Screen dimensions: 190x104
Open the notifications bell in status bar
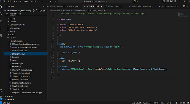pyautogui.click(x=188, y=103)
